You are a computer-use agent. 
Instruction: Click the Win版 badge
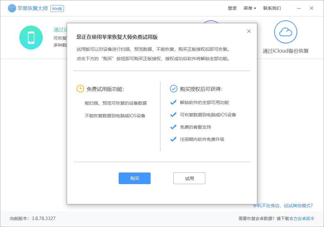[x=57, y=9]
